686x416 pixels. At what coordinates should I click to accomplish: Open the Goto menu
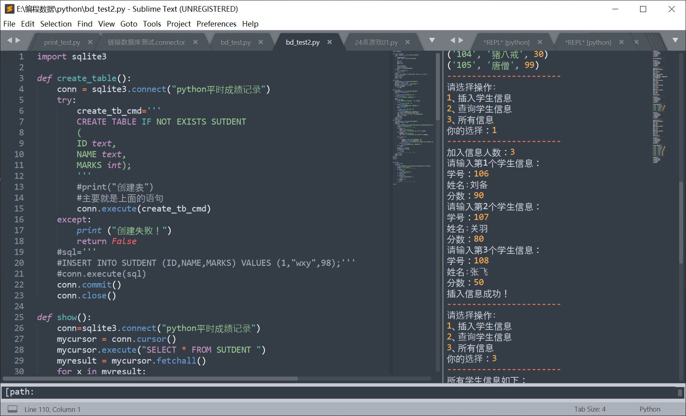pyautogui.click(x=128, y=24)
